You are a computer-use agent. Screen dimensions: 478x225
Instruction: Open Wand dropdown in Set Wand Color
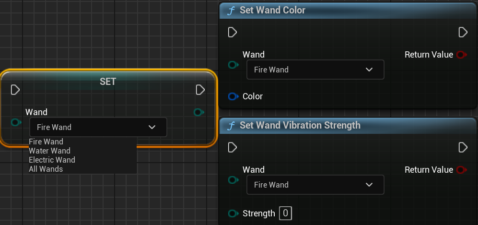click(315, 70)
